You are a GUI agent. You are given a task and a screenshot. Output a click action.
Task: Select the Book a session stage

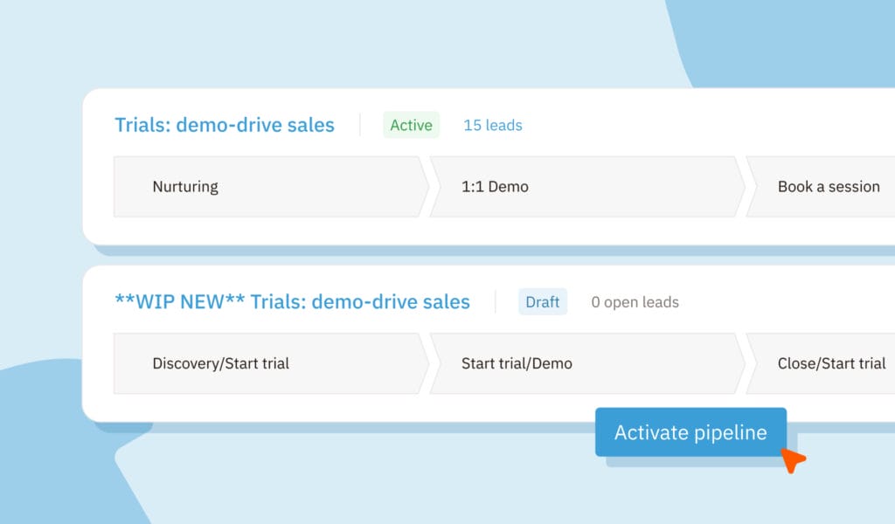(x=828, y=186)
